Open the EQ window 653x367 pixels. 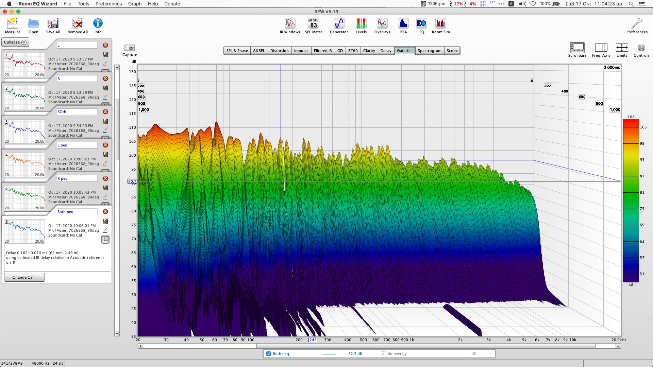click(x=421, y=26)
